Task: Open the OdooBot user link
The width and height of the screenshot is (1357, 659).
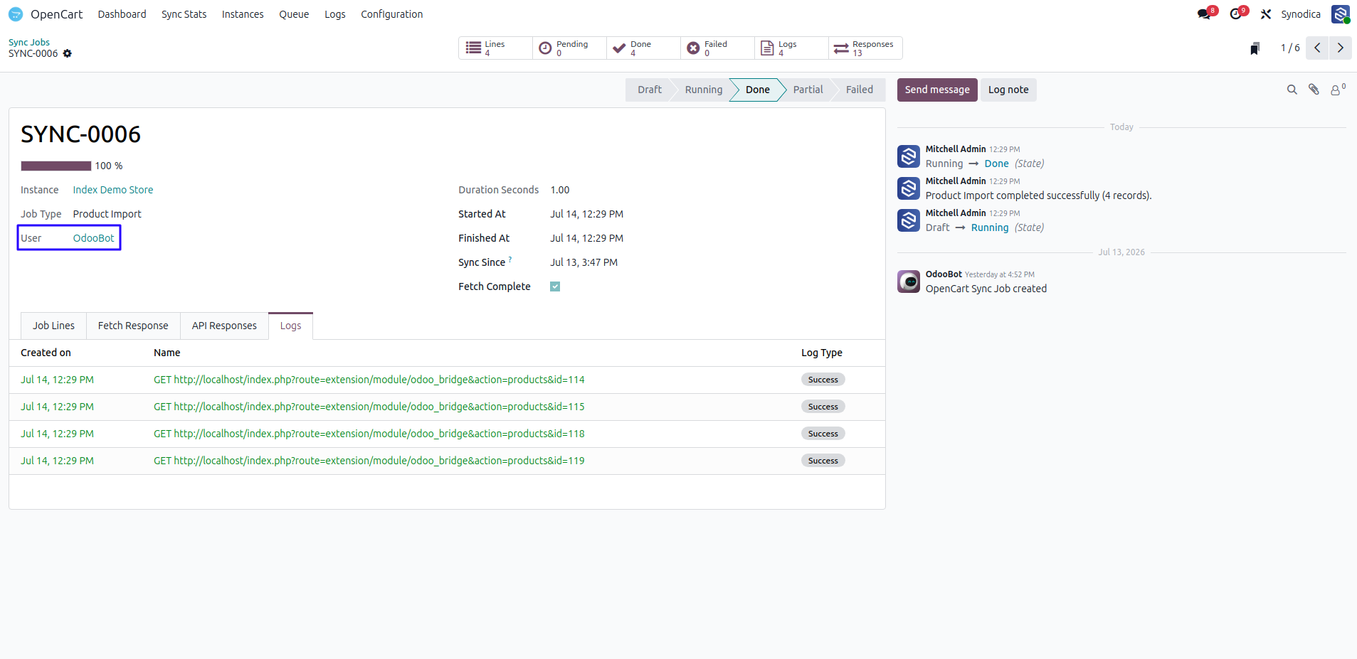Action: pyautogui.click(x=93, y=238)
